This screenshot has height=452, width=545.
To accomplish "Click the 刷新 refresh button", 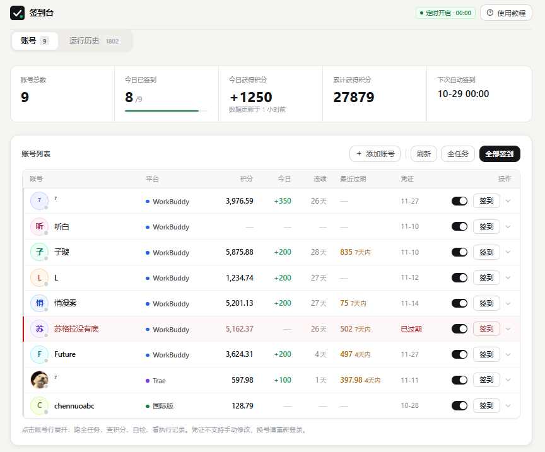I will [424, 154].
